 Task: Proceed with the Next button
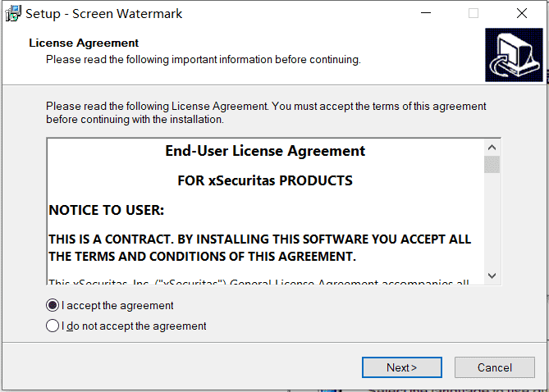coord(402,367)
